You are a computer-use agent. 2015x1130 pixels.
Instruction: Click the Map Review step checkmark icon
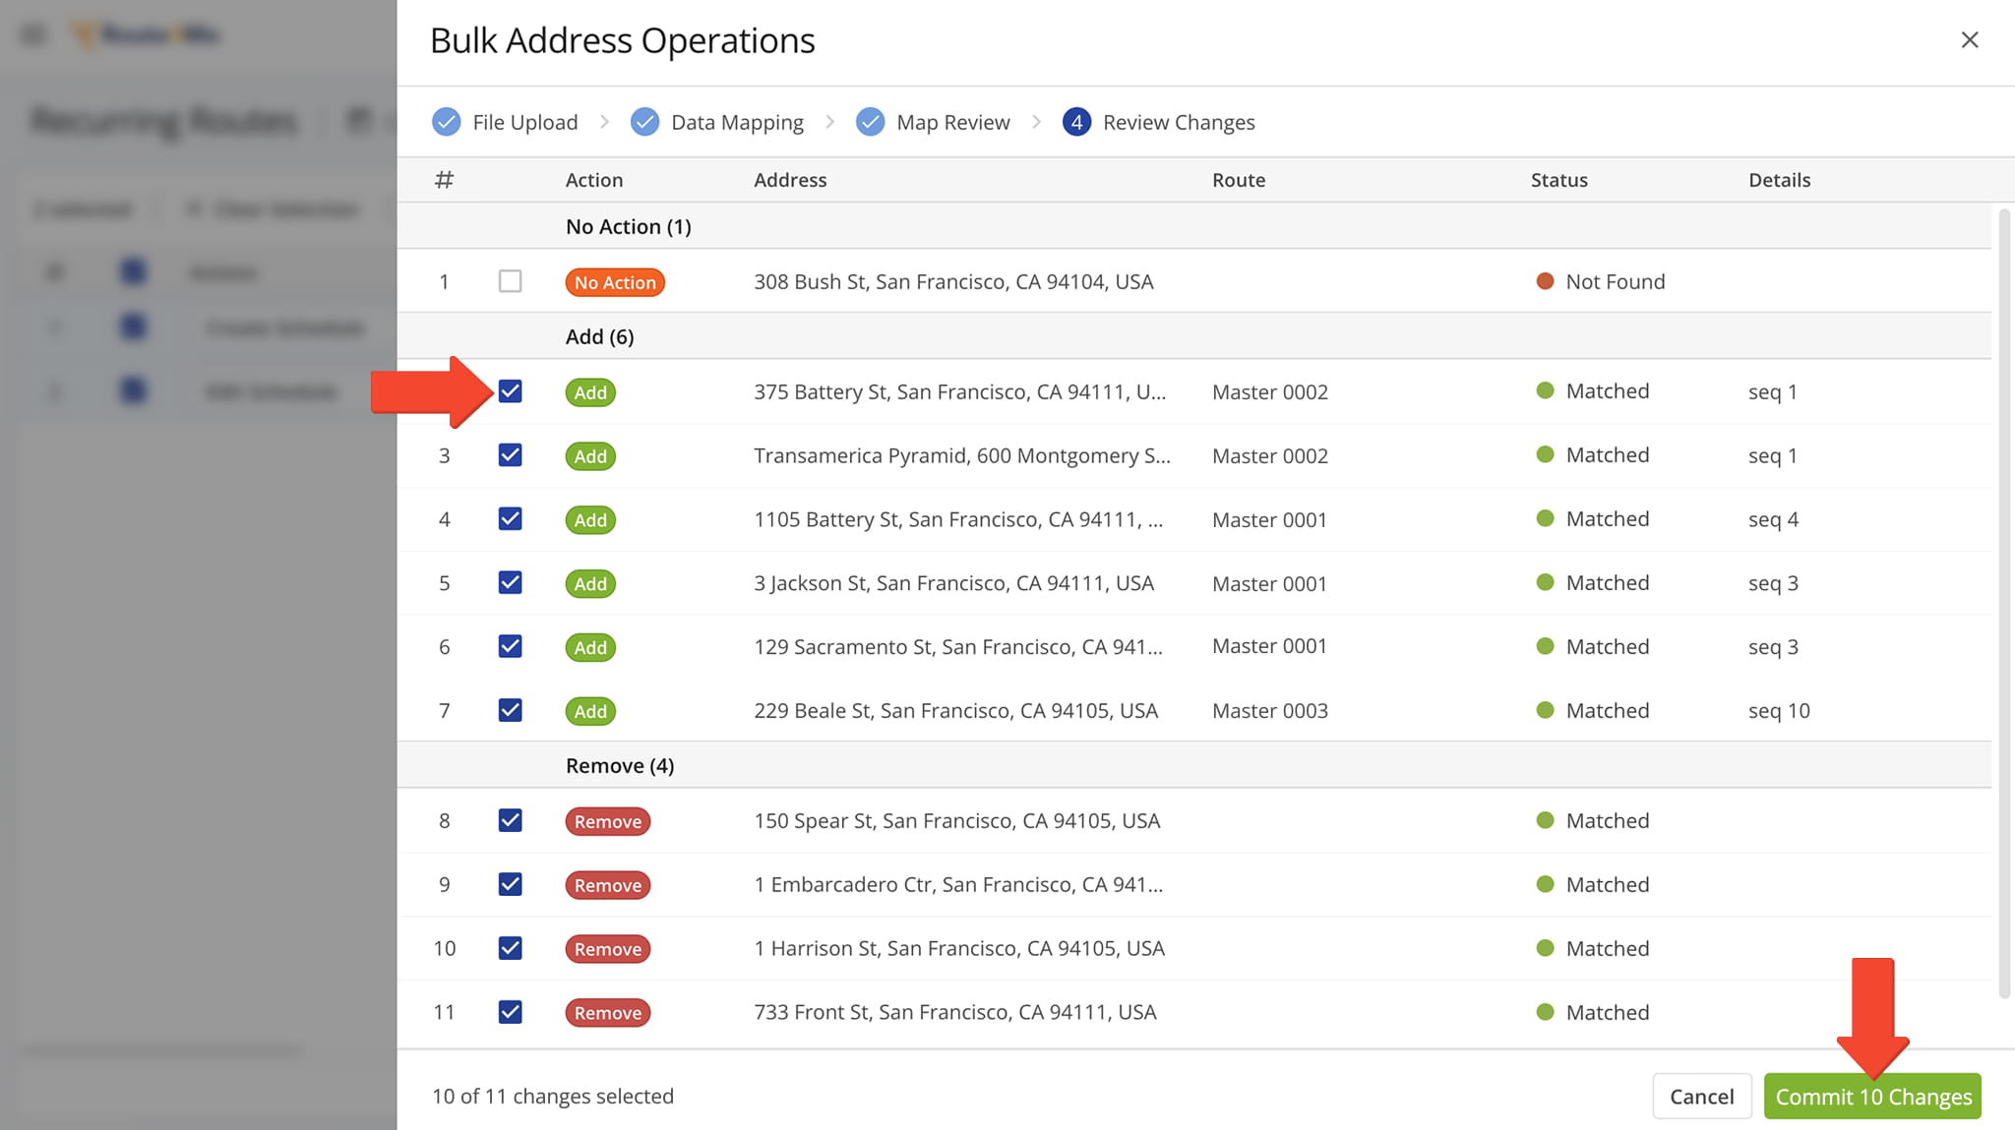click(870, 122)
